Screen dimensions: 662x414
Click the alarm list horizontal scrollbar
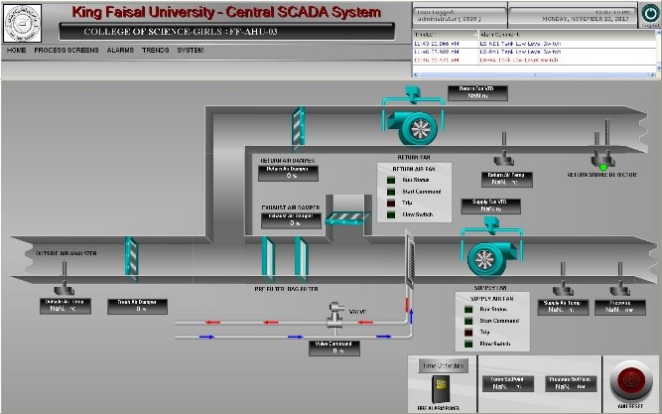534,74
